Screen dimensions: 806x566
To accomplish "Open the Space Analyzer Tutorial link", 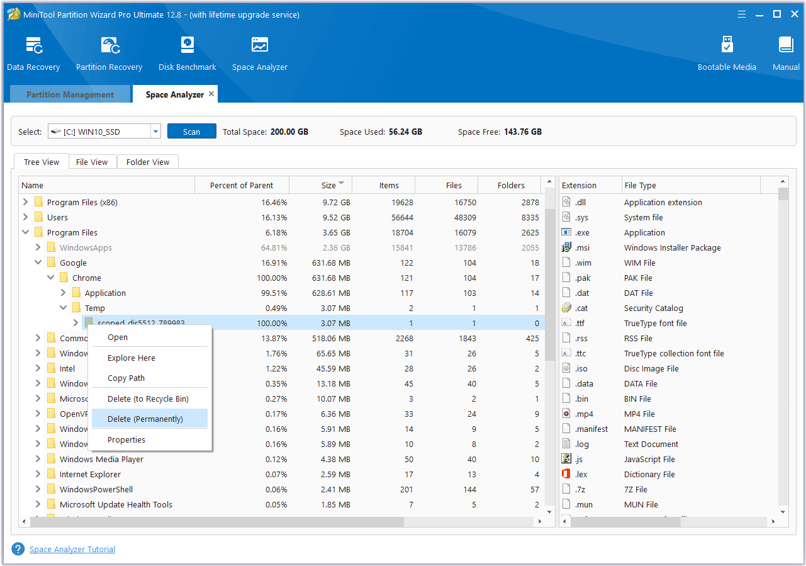I will click(72, 549).
